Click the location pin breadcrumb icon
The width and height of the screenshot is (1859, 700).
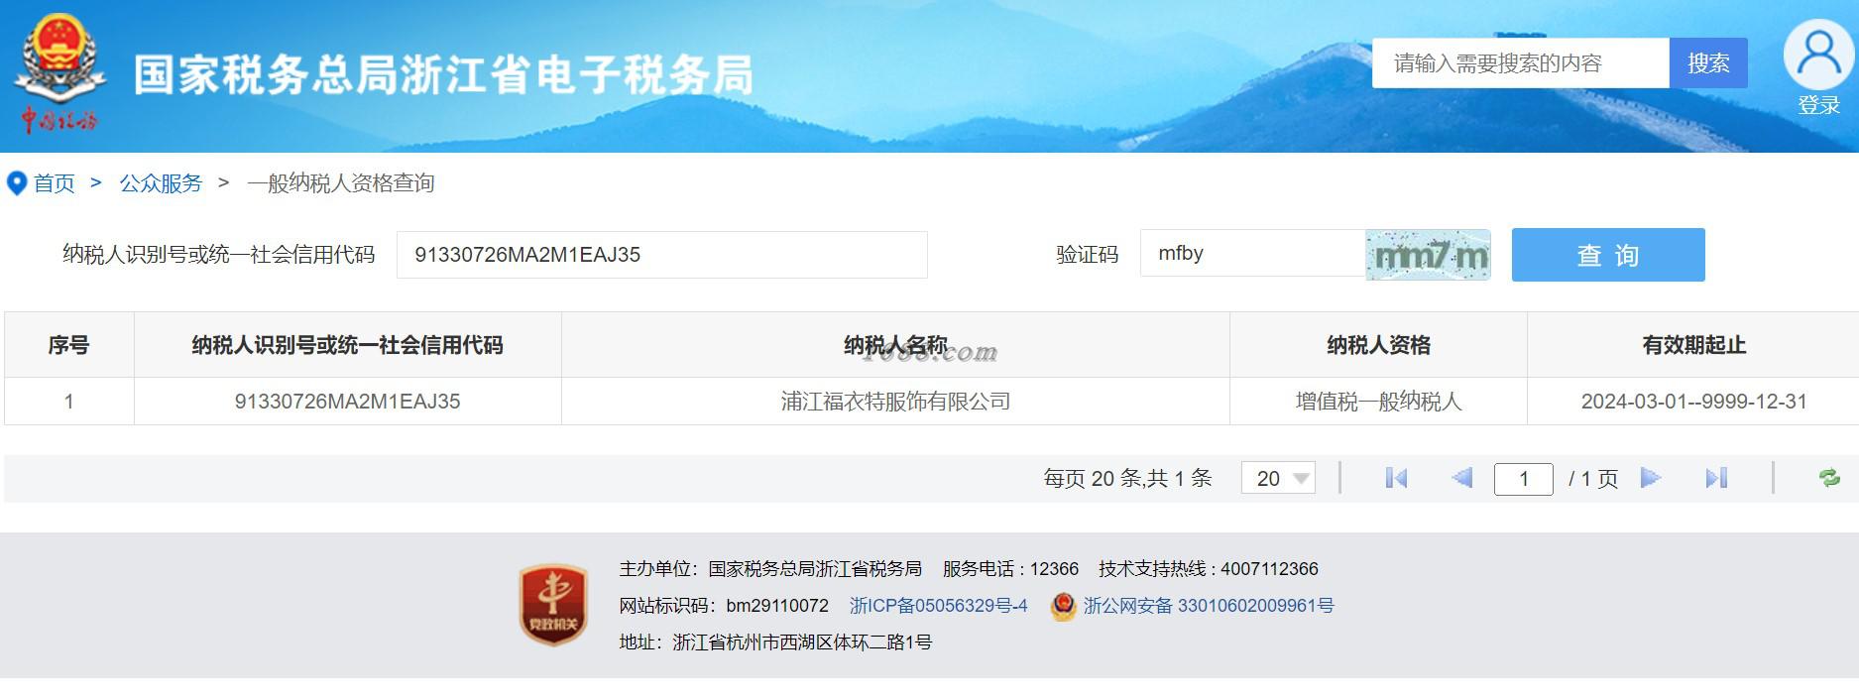click(16, 183)
